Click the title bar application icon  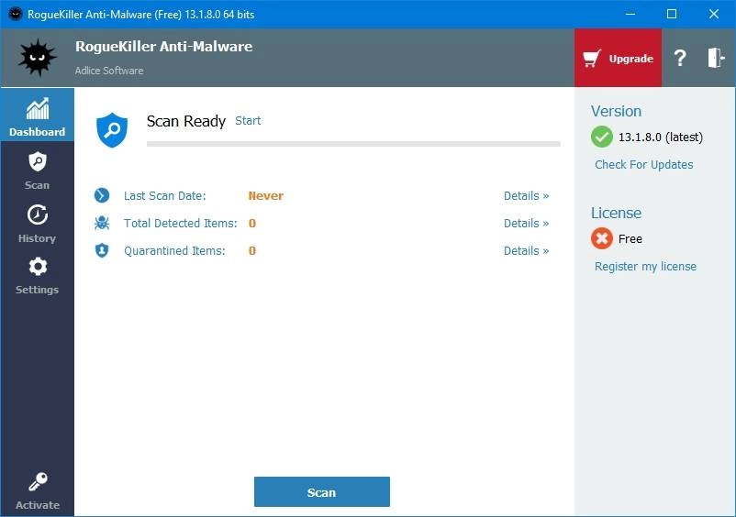(16, 14)
